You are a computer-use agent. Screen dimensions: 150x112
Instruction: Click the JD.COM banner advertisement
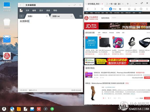pyautogui.click(x=117, y=26)
